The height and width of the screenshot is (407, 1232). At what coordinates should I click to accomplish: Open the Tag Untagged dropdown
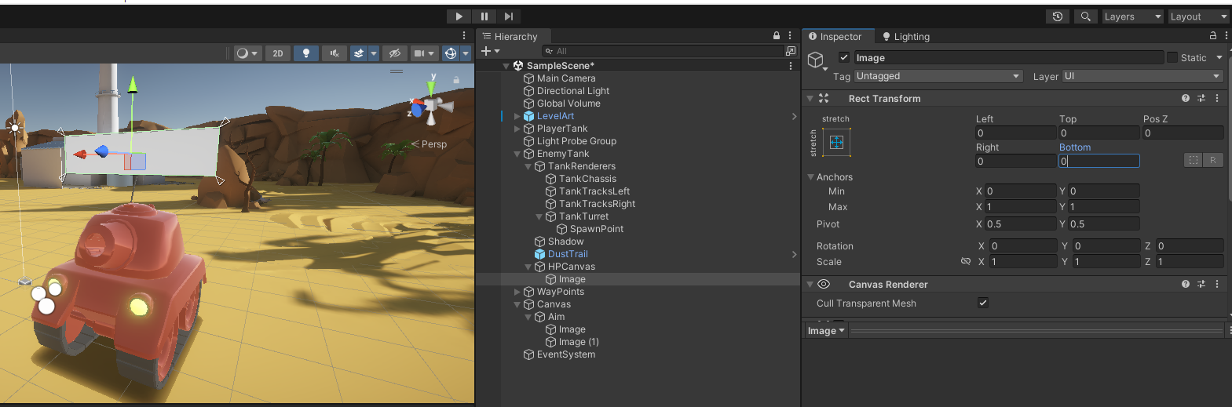point(938,76)
